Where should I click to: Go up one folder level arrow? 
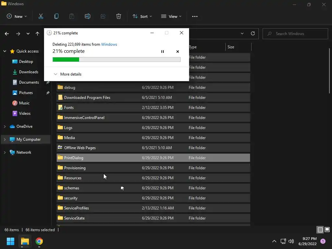point(38,34)
